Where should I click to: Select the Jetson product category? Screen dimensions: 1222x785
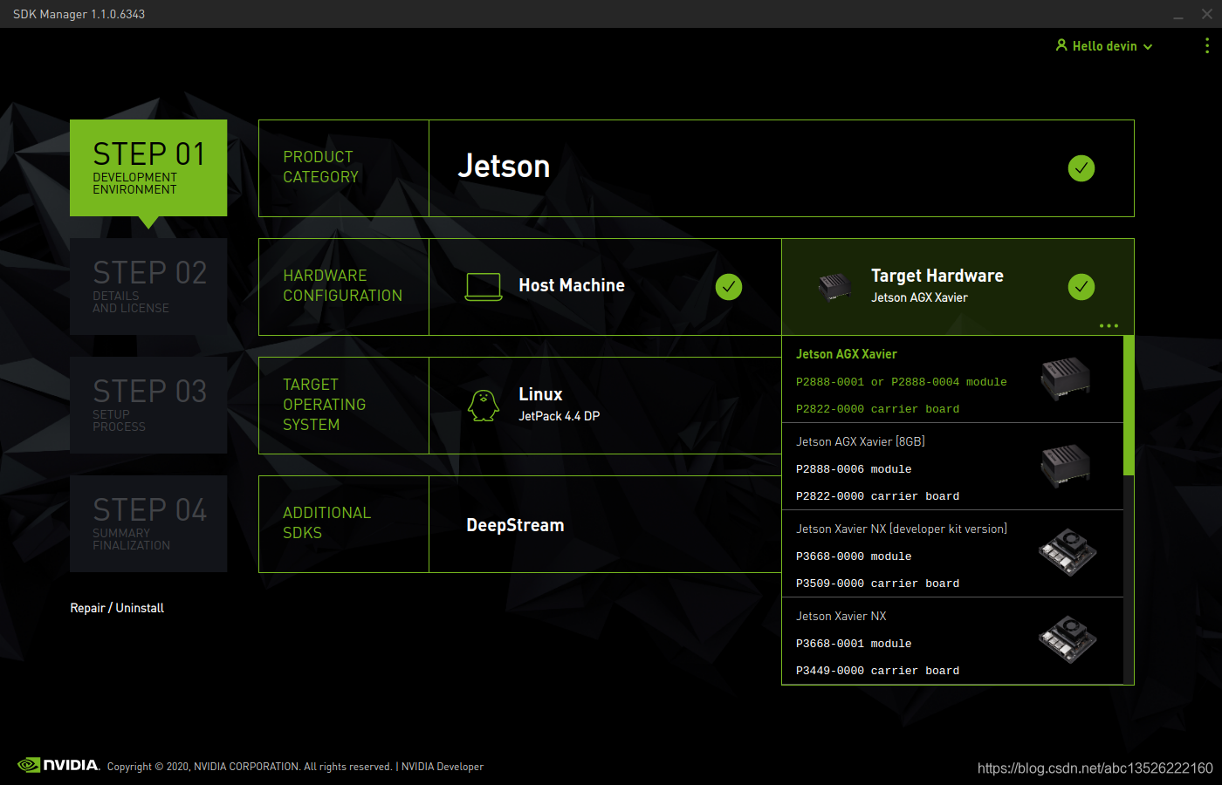point(781,168)
